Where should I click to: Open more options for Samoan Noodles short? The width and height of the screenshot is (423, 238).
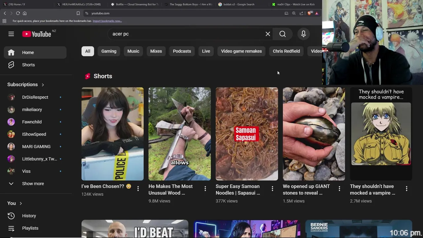click(x=272, y=188)
